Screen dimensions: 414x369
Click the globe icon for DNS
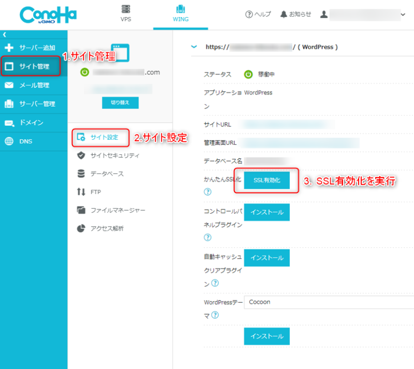point(9,141)
